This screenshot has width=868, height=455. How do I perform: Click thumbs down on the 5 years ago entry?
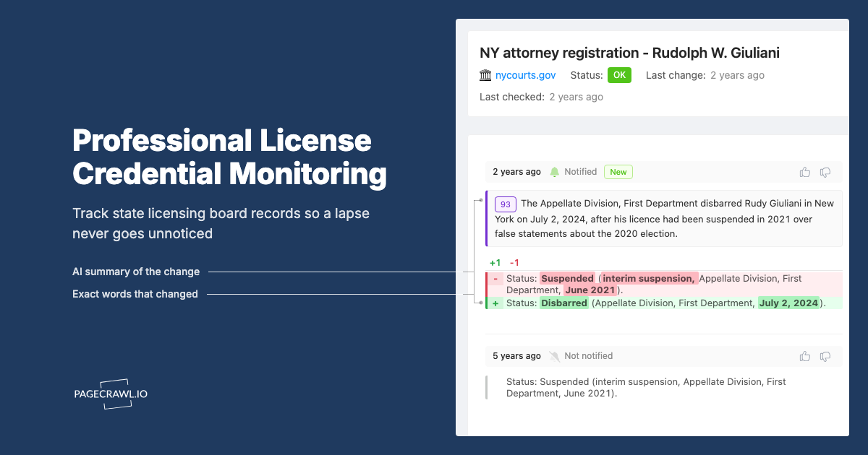point(825,356)
